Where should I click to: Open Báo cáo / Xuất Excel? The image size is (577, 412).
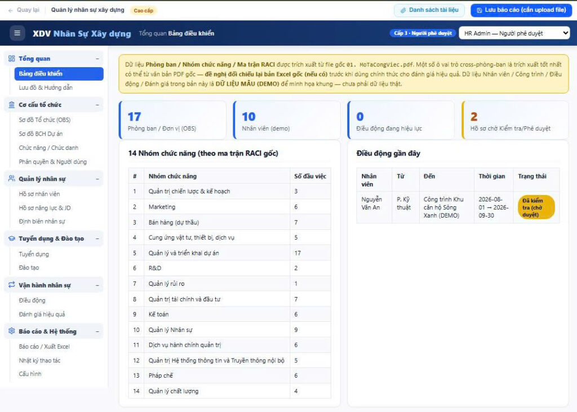tap(44, 347)
